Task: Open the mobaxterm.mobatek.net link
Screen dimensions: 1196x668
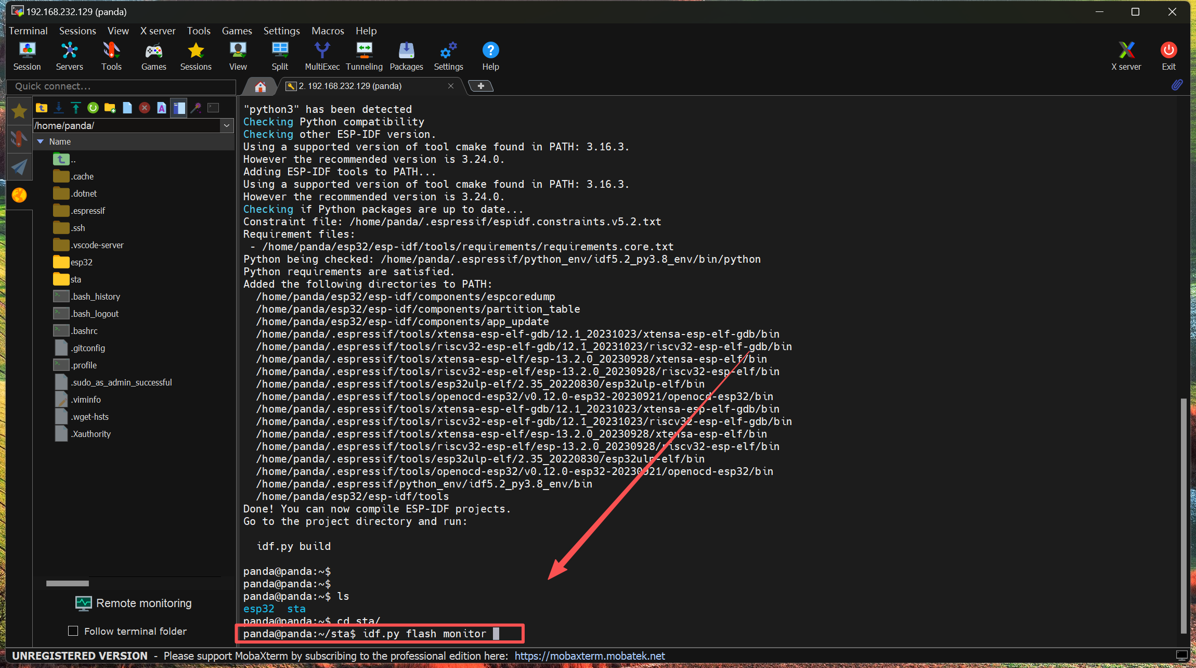Action: [590, 656]
